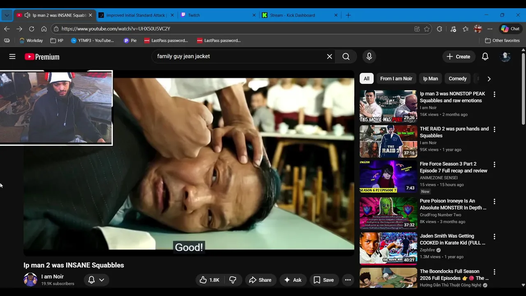The image size is (526, 296).
Task: Open Copilot Chat in the browser
Action: tap(511, 29)
